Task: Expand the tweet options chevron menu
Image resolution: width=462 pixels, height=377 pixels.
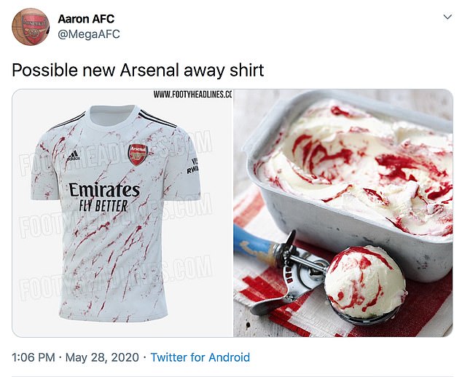Action: [447, 17]
